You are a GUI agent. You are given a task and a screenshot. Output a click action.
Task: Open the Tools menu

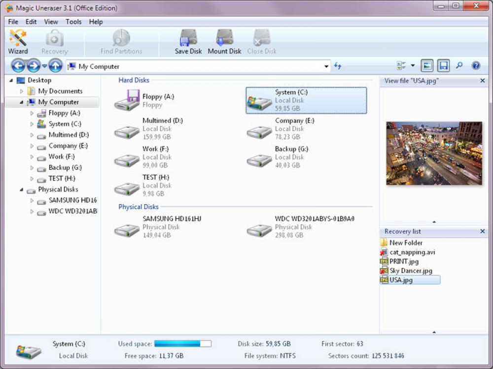(x=73, y=22)
